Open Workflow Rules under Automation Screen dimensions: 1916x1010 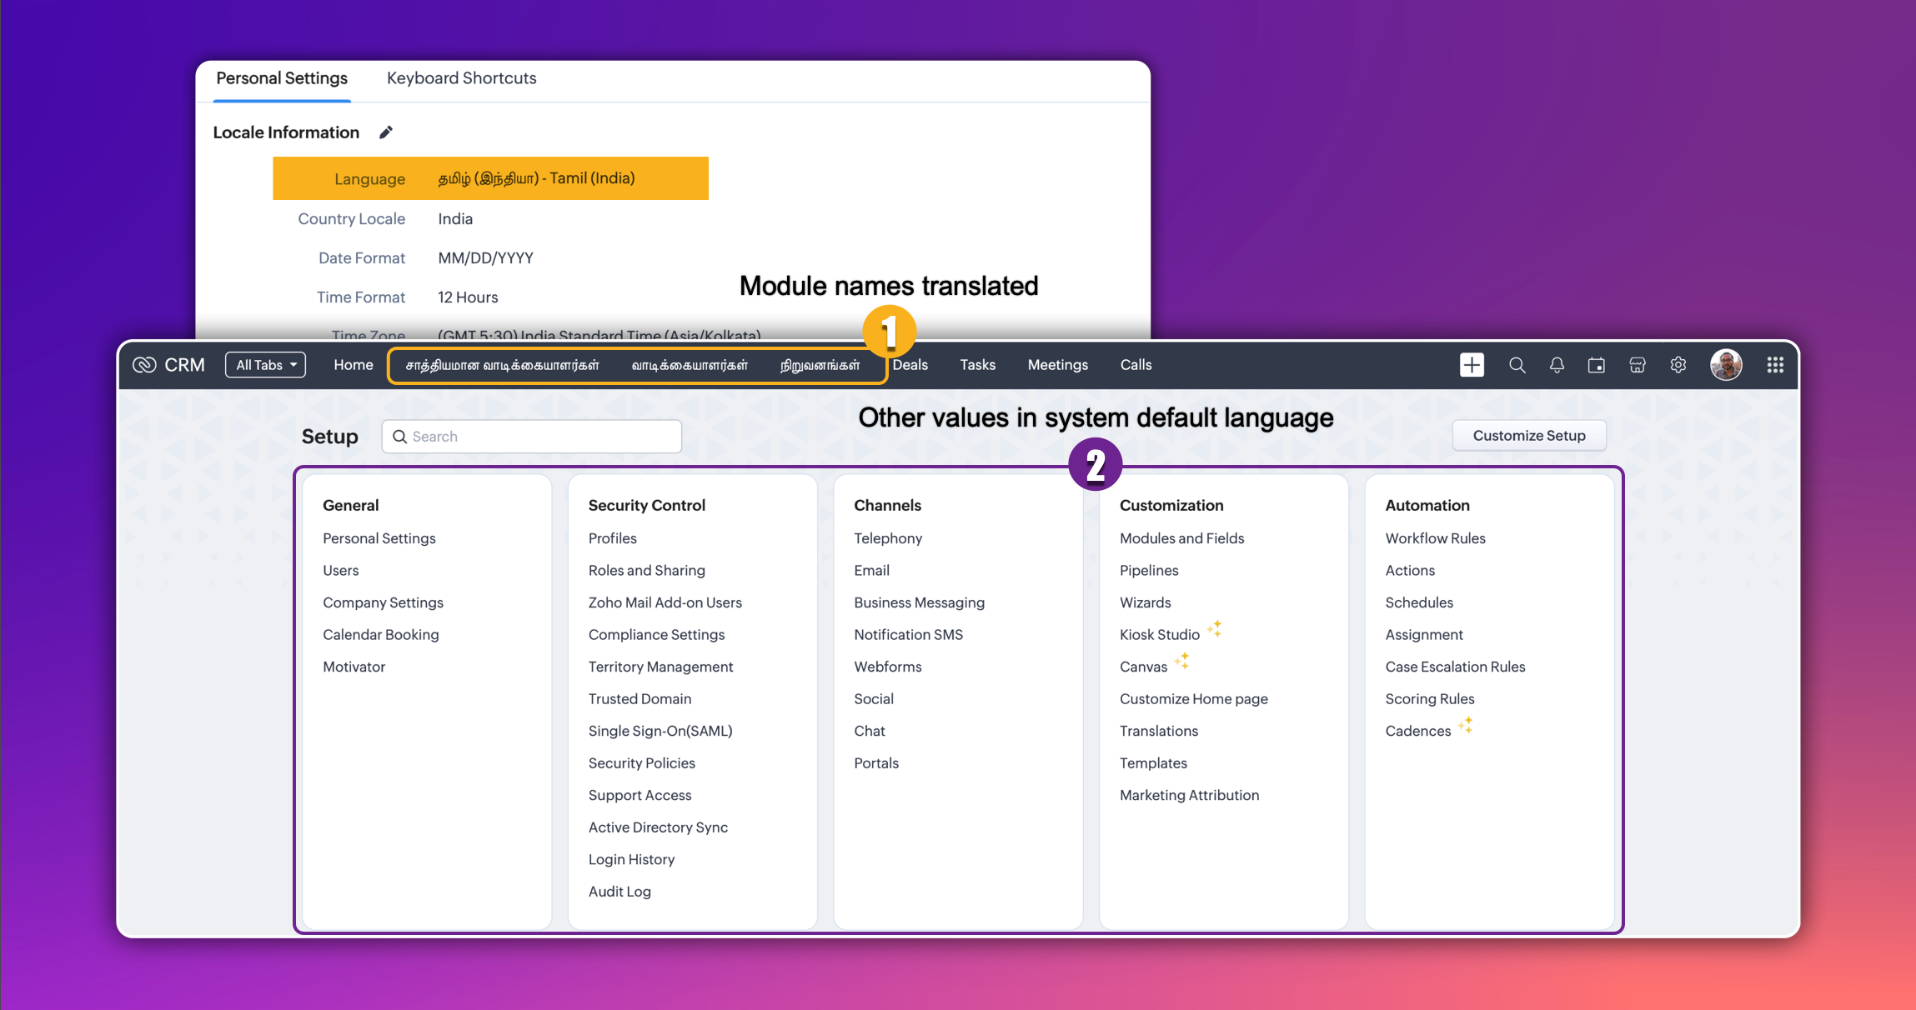[1435, 538]
